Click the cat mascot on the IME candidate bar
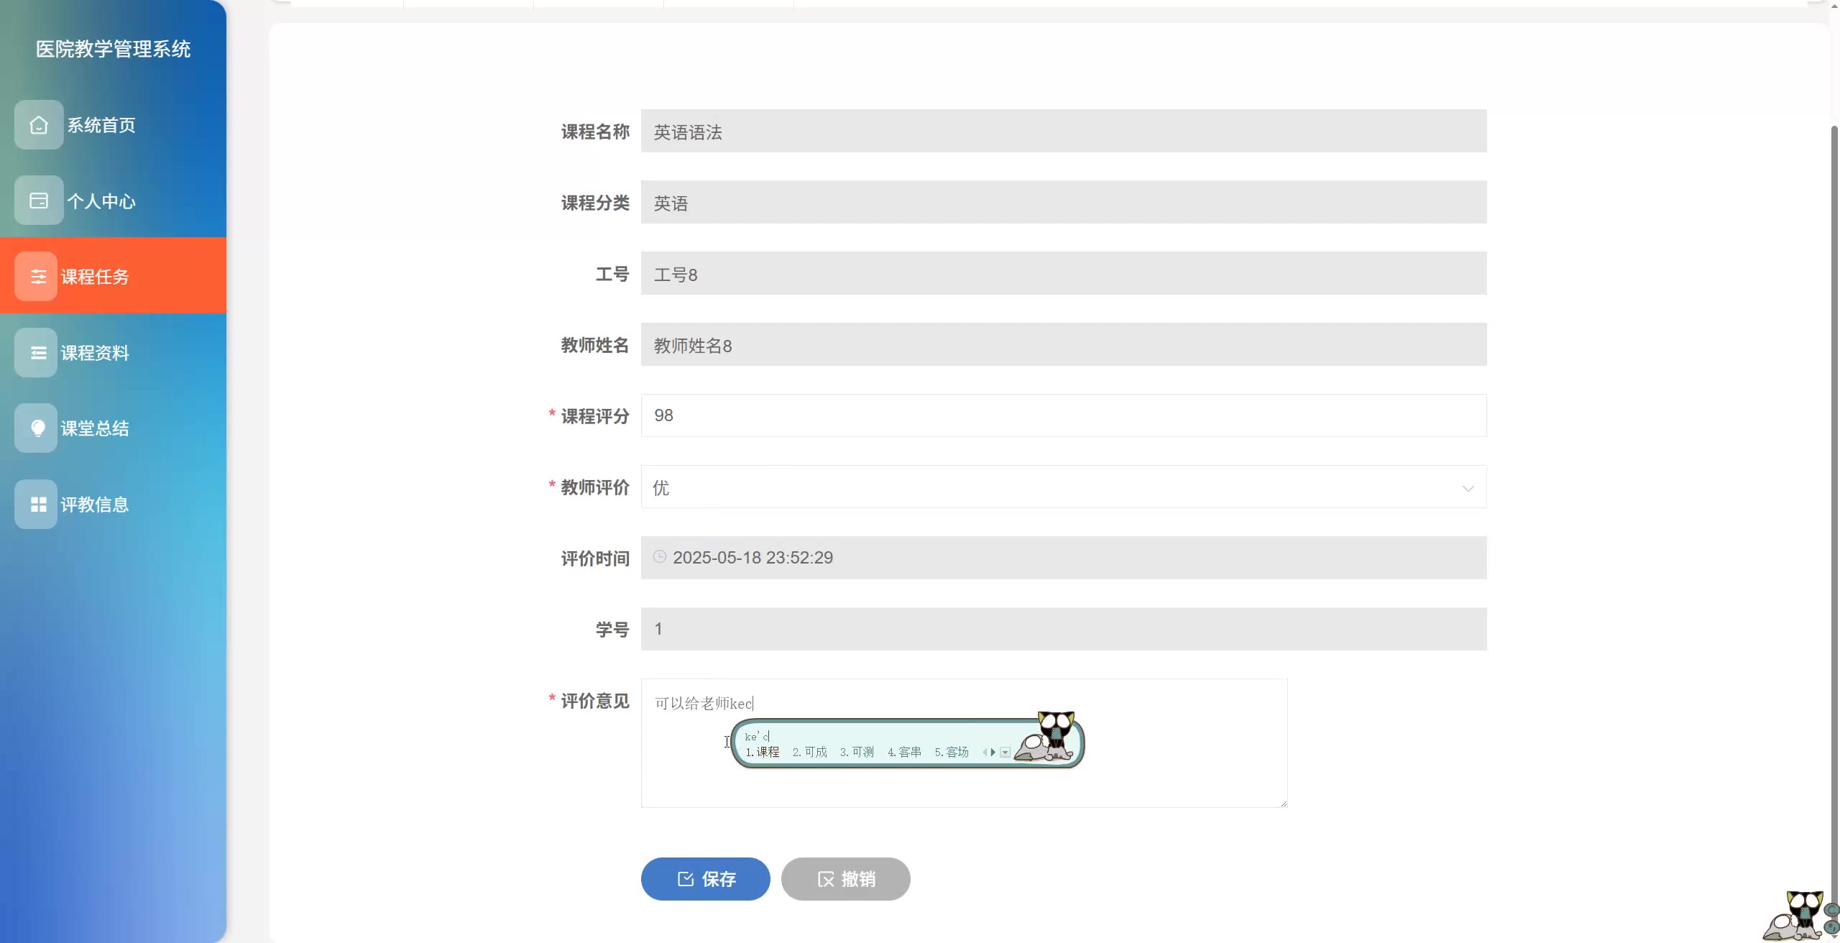Image resolution: width=1840 pixels, height=943 pixels. (x=1050, y=739)
